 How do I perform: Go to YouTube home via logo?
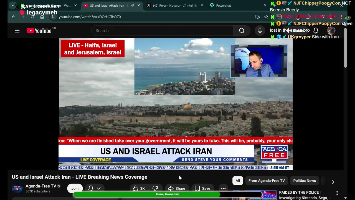pos(39,31)
